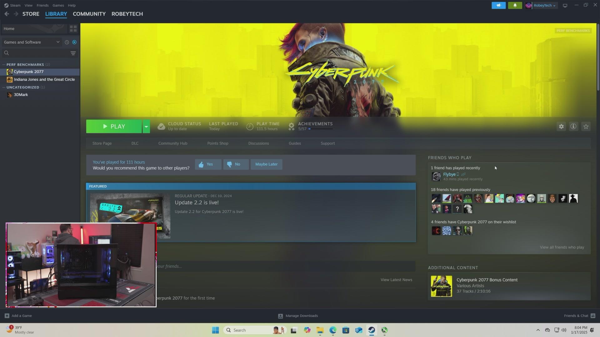600x337 pixels.
Task: Click the Manage Downloads icon
Action: (280, 316)
